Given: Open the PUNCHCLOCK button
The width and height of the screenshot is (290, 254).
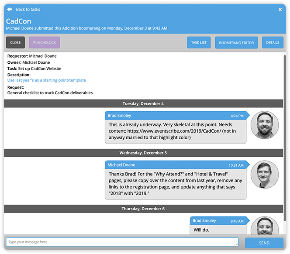Looking at the screenshot, I should click(x=45, y=42).
